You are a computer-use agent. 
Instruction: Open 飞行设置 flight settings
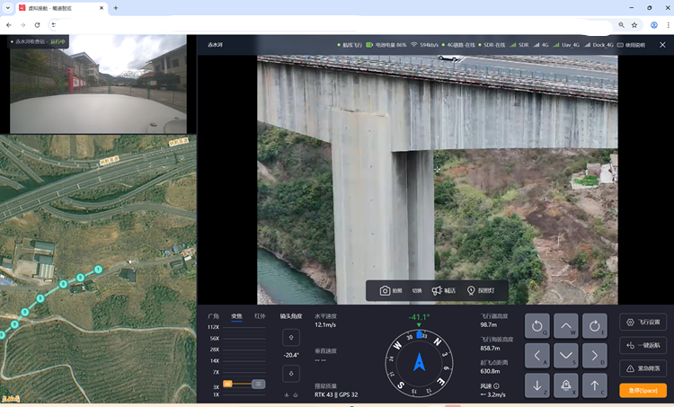point(643,323)
